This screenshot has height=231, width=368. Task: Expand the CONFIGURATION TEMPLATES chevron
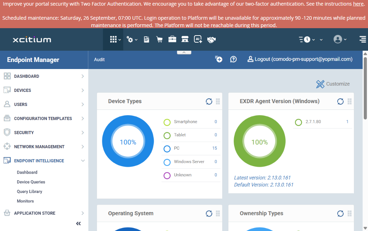point(82,118)
